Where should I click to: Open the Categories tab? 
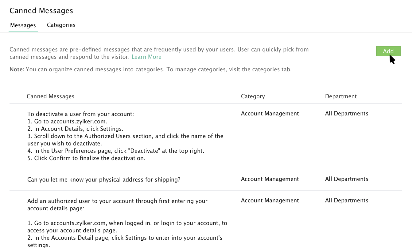(61, 25)
